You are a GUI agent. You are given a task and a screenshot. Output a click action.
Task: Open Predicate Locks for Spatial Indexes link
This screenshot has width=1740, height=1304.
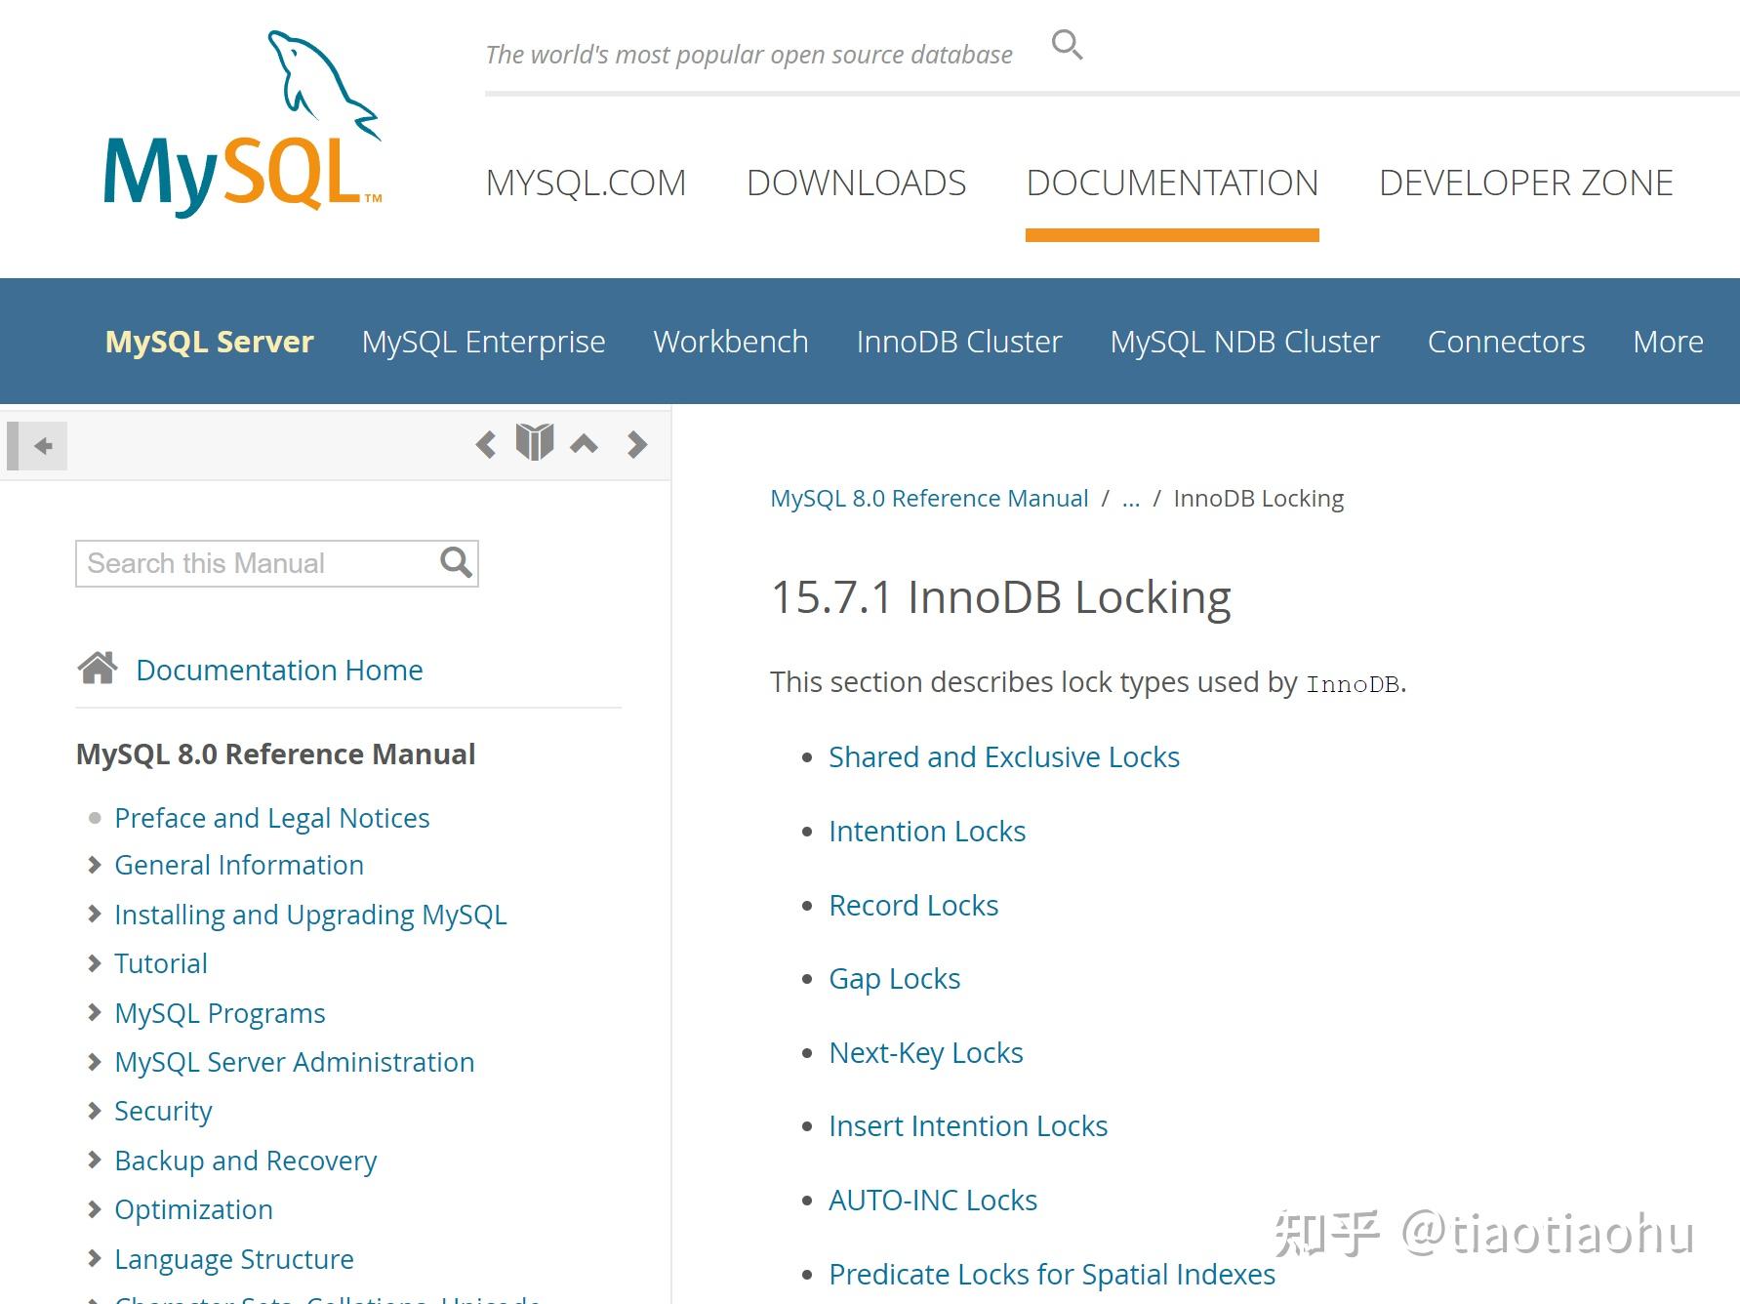[1052, 1274]
